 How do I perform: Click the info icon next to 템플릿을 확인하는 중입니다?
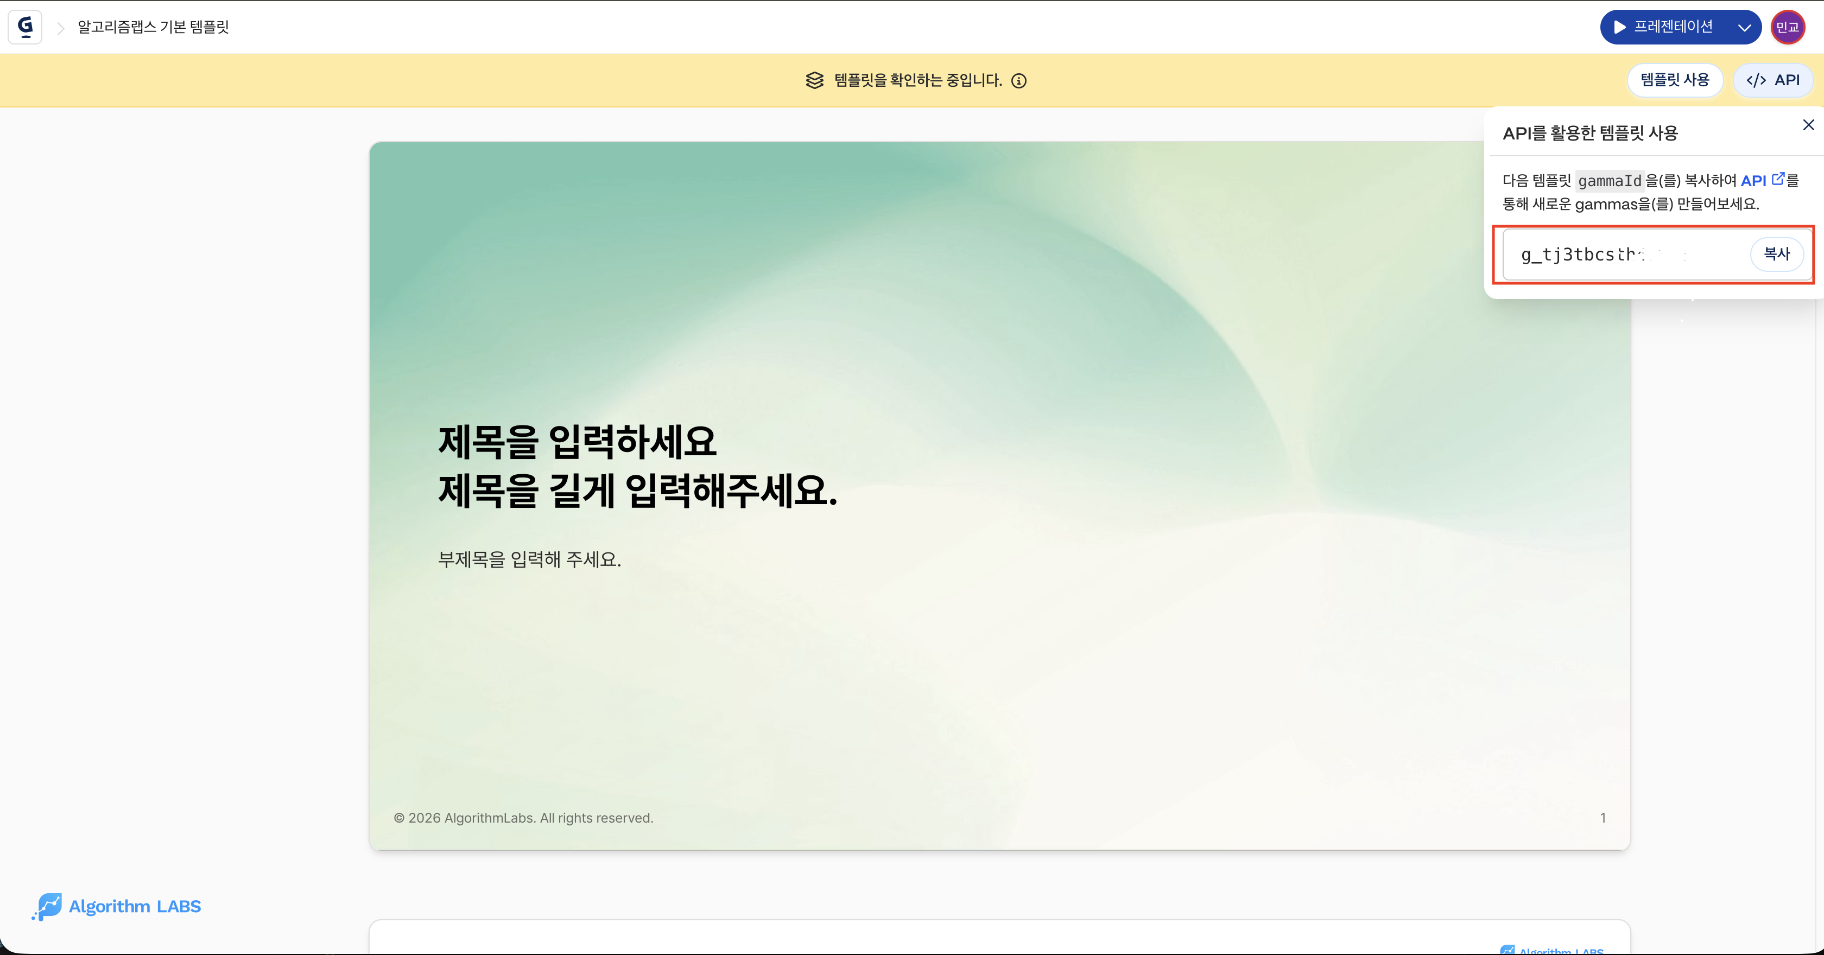(x=1019, y=81)
